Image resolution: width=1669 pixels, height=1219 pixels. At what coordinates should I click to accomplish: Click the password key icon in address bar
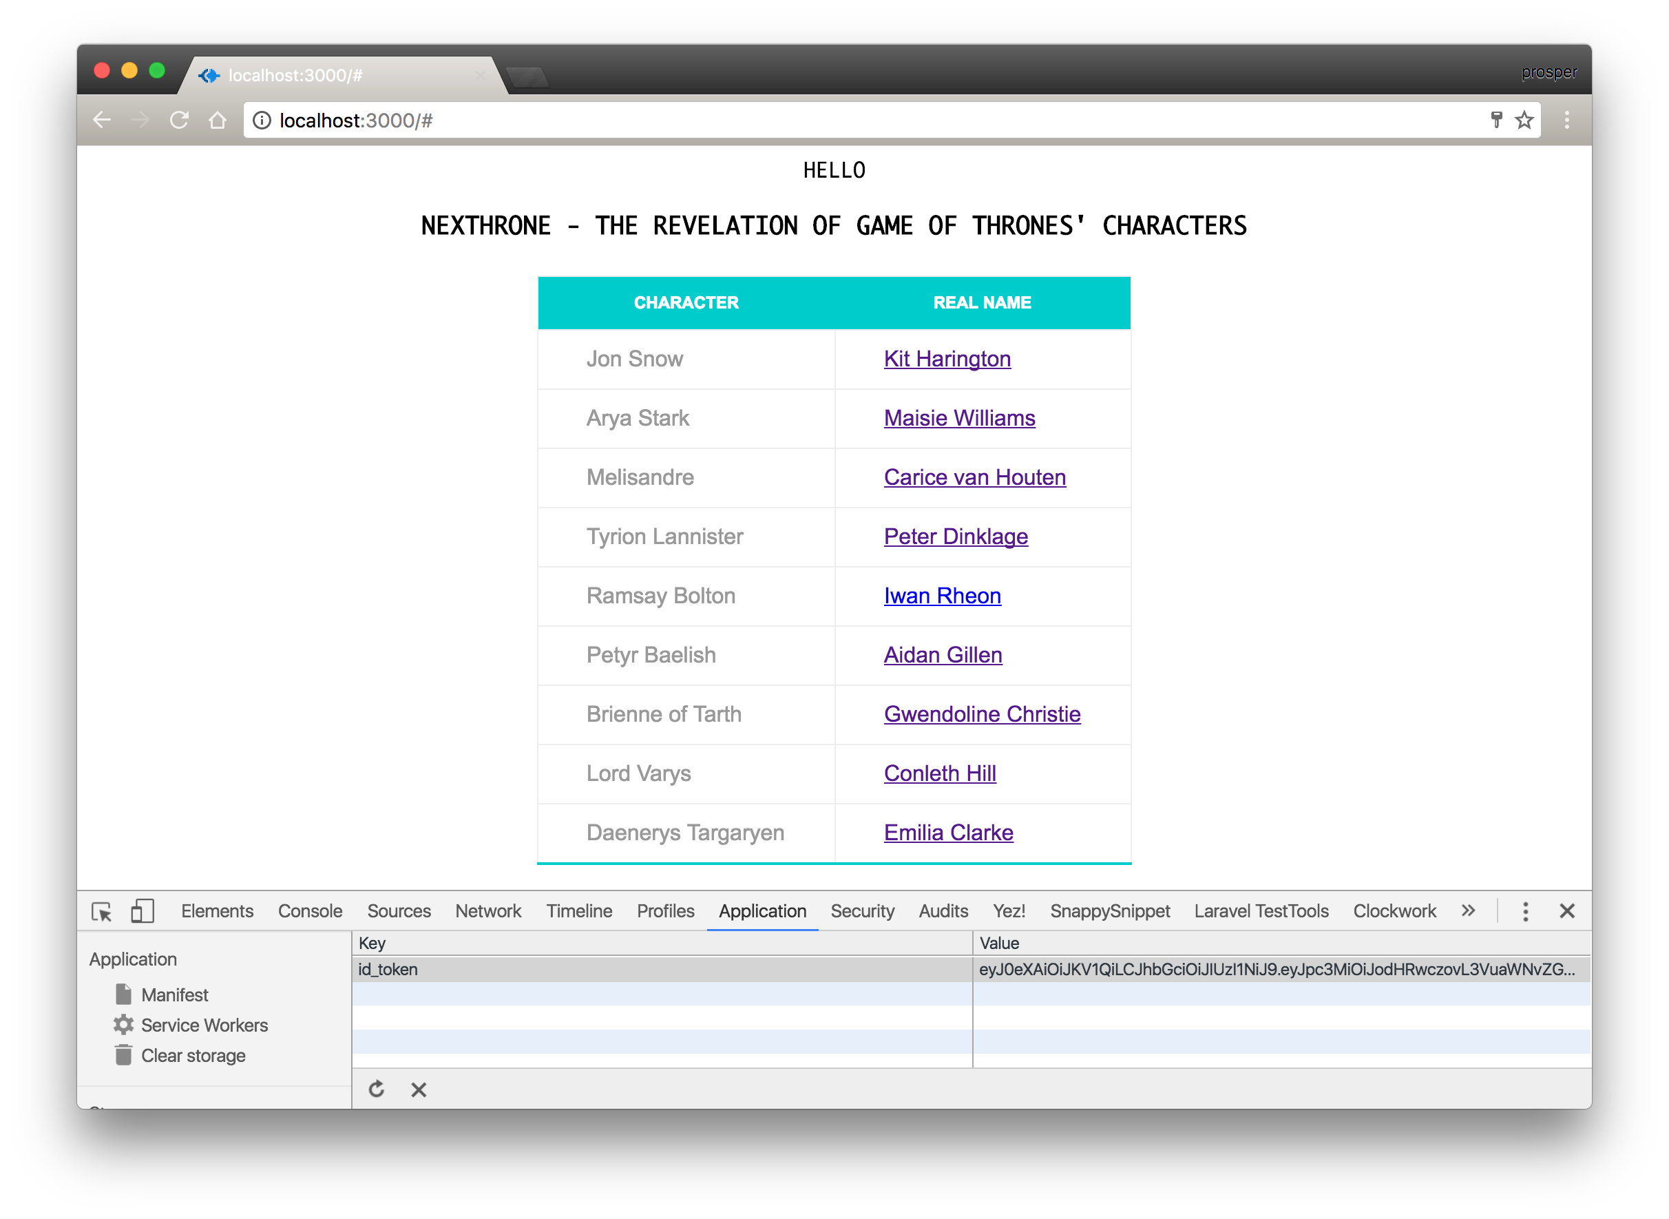click(x=1495, y=121)
